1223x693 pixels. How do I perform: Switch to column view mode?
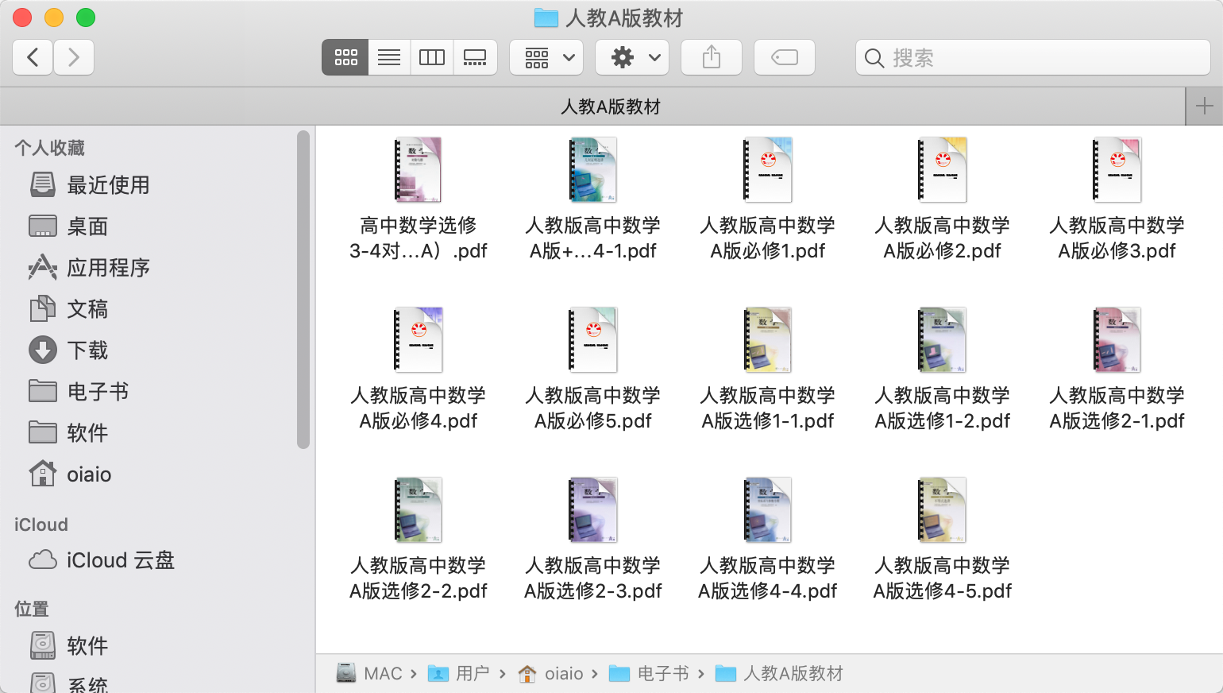pos(432,57)
